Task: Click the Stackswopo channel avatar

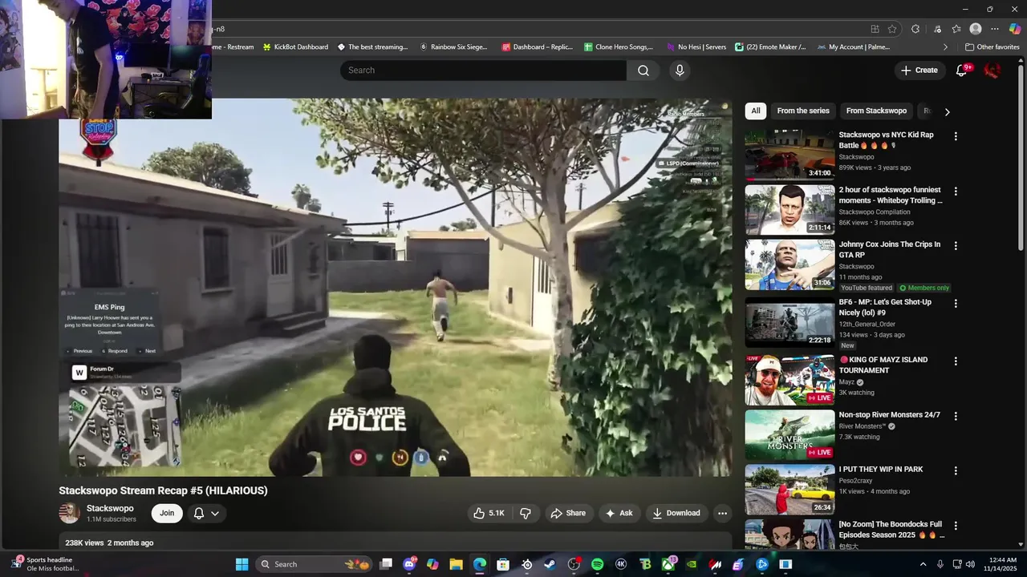Action: click(69, 513)
